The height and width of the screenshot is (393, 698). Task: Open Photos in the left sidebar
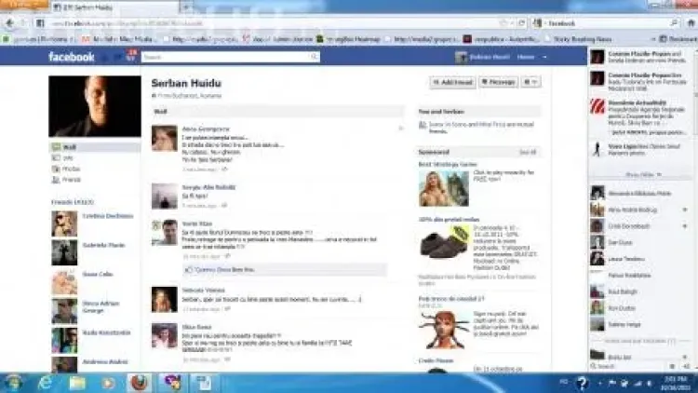click(71, 169)
